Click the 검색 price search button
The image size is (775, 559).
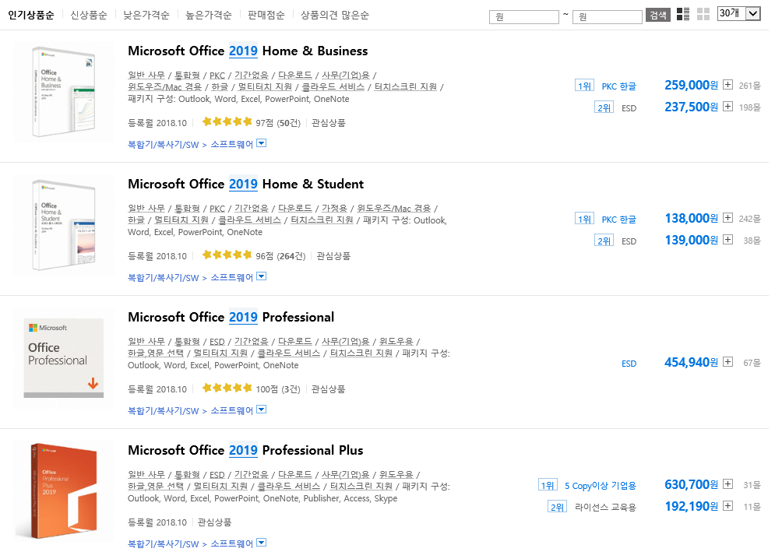click(658, 16)
